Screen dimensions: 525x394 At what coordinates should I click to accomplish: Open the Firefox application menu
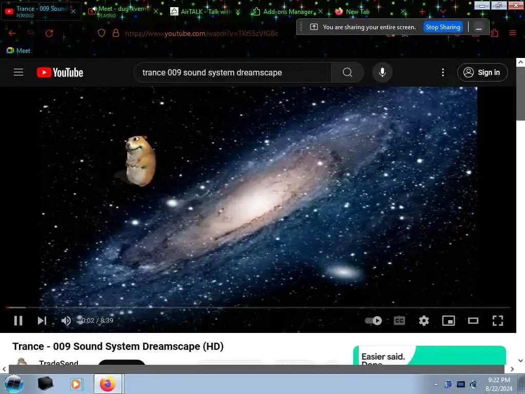[x=513, y=33]
